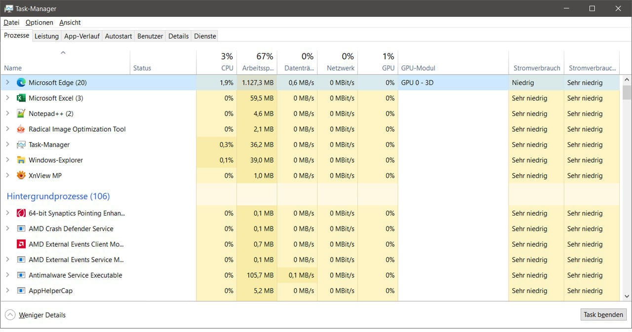
Task: Expand the Radical Image Optimization Tool row
Action: 7,129
